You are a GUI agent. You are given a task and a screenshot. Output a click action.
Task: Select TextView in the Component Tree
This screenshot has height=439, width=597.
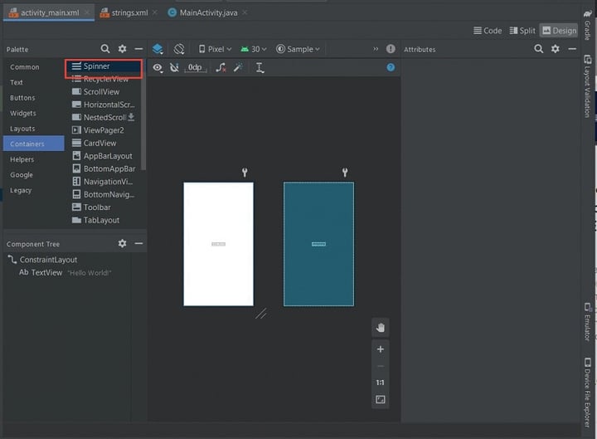[x=46, y=272]
